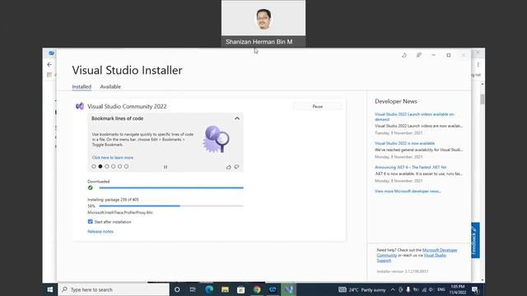Image resolution: width=527 pixels, height=296 pixels.
Task: Click the send feedback icon in title bar
Action: point(419,55)
